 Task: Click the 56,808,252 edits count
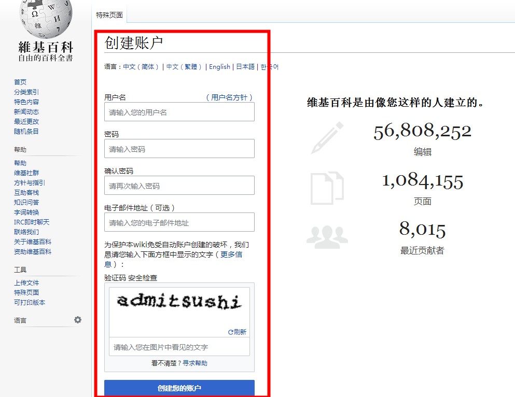point(422,131)
